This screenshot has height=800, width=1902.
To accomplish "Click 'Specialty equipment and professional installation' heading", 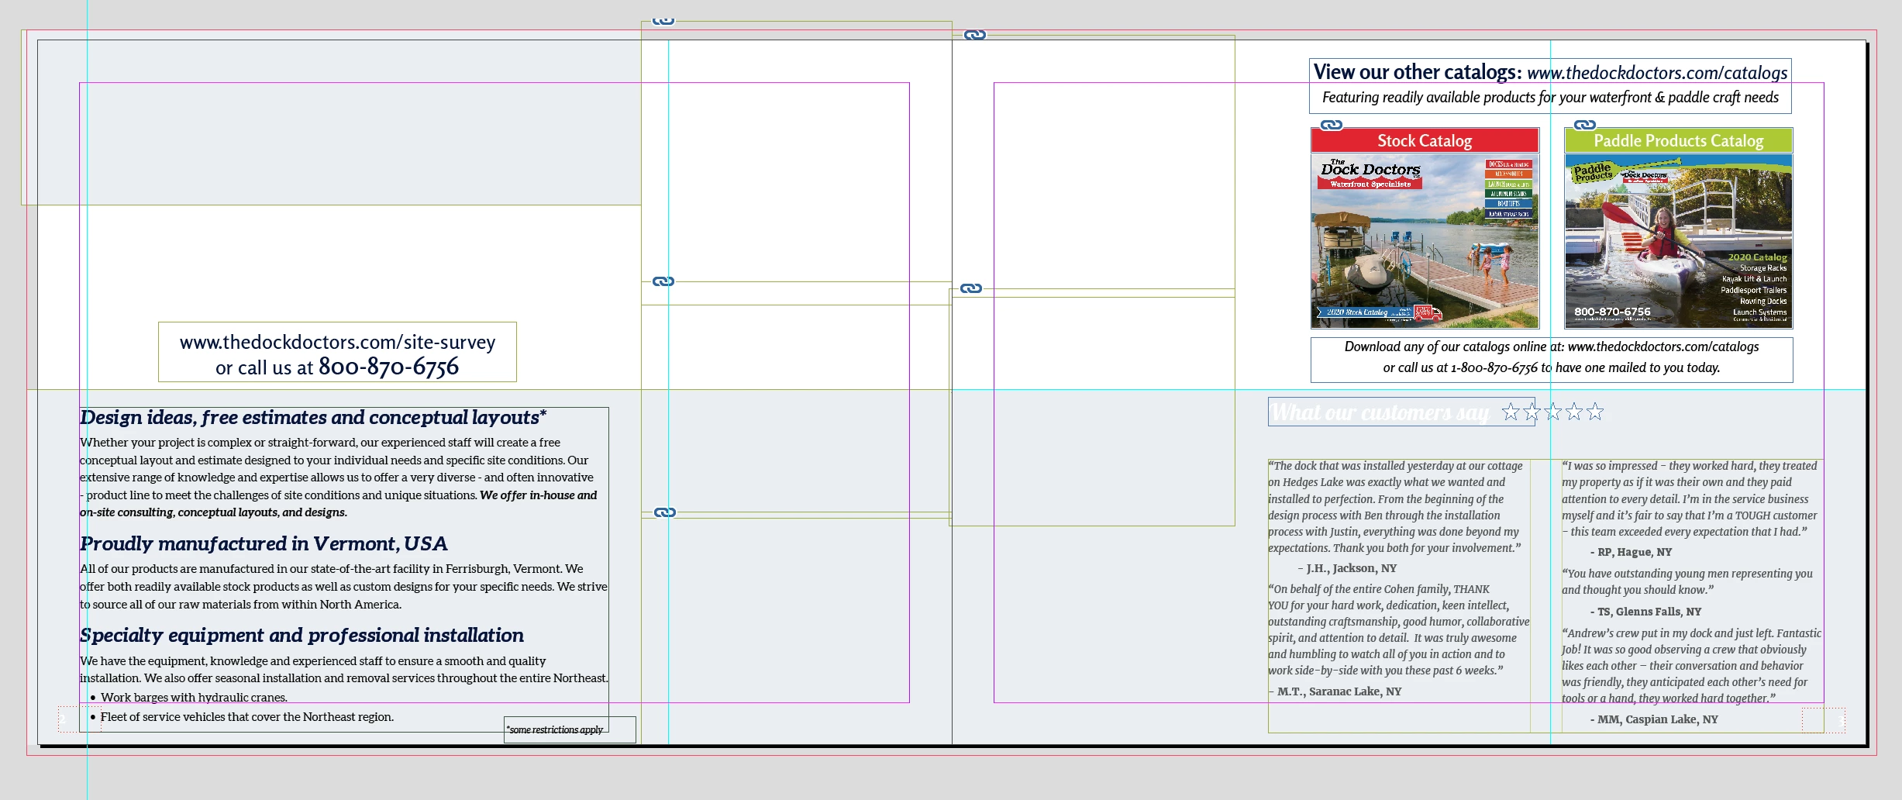I will 302,635.
